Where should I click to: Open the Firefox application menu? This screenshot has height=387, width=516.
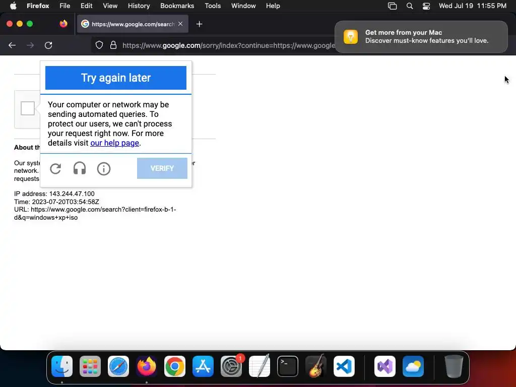38,6
